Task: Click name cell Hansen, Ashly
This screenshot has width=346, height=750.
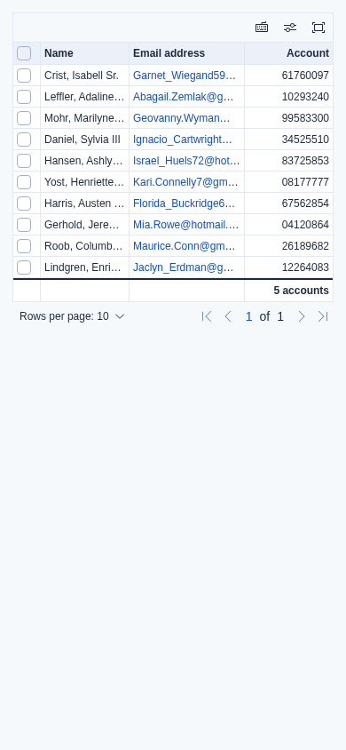Action: (x=83, y=161)
